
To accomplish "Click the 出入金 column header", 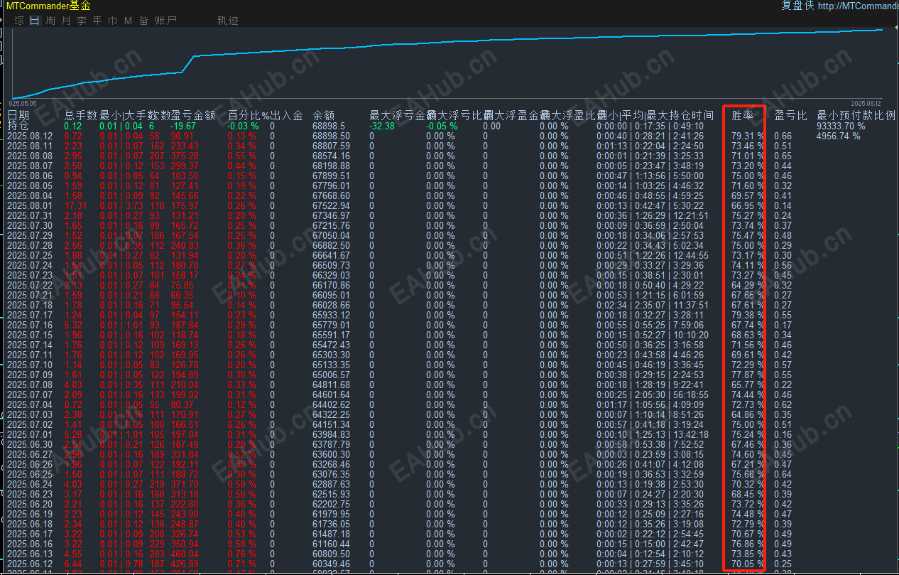I will 287,115.
